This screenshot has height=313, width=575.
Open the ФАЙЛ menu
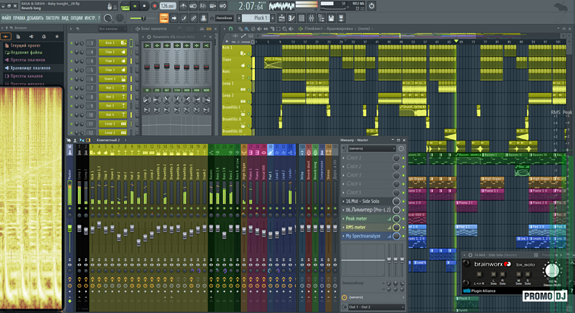point(6,19)
